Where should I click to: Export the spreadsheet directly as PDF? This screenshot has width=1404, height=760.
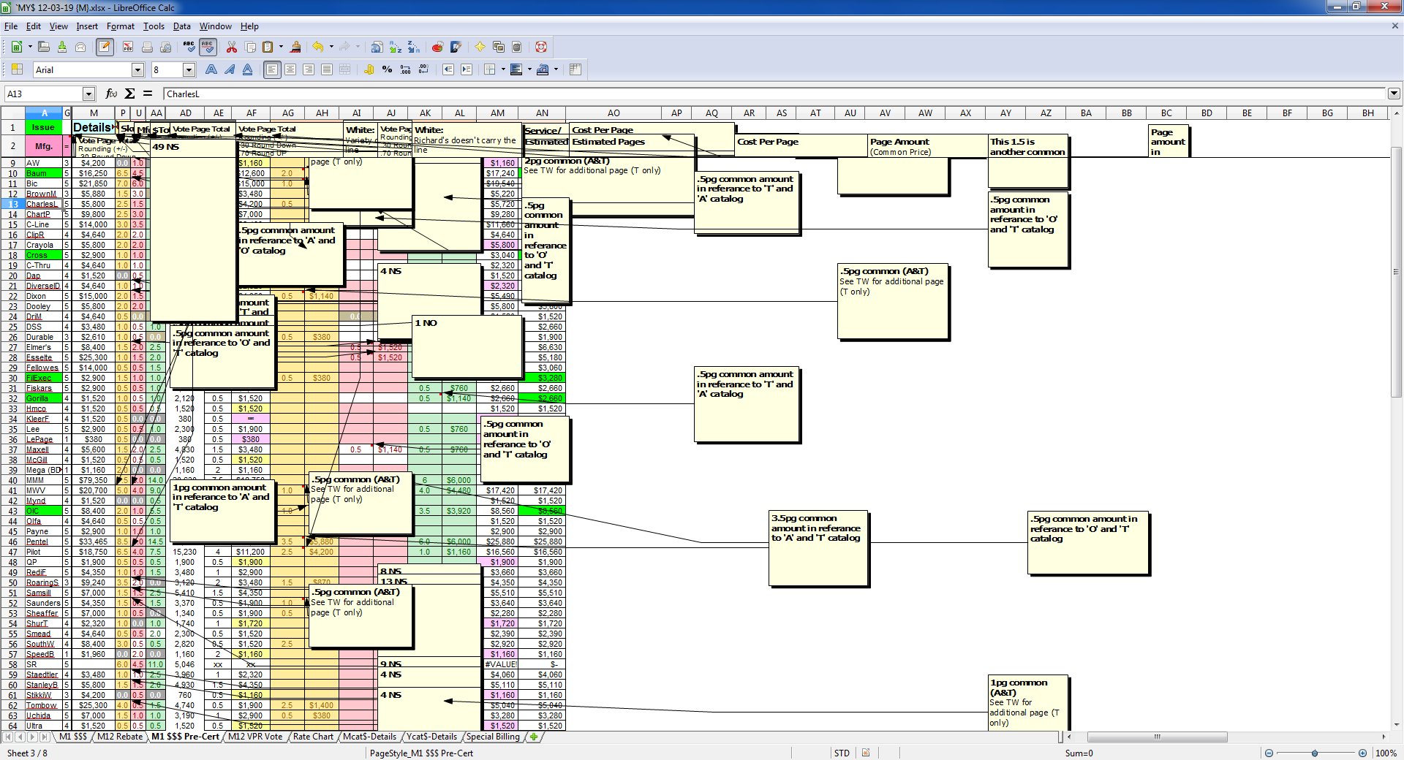(x=128, y=47)
